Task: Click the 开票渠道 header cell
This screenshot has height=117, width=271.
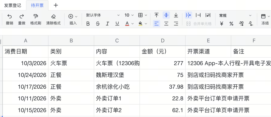Action: pos(208,52)
